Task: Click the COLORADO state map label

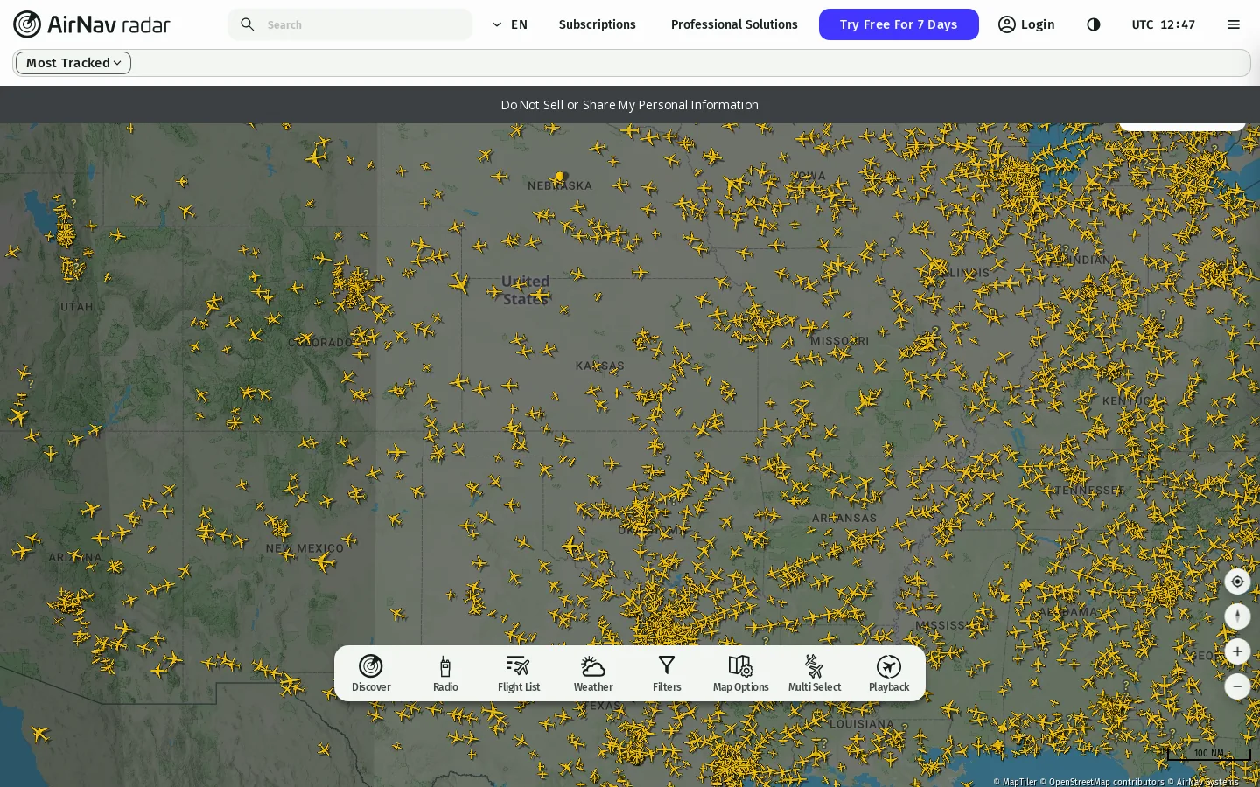Action: pyautogui.click(x=320, y=343)
